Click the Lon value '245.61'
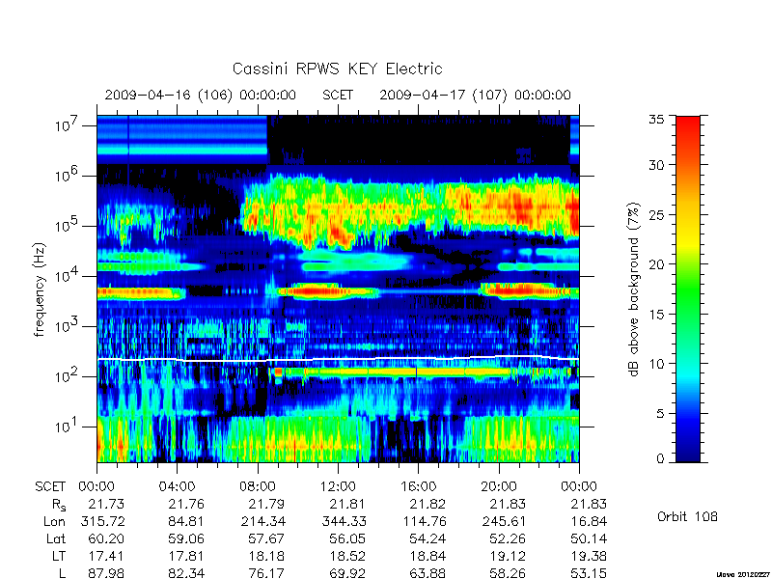This screenshot has width=772, height=579. tap(504, 521)
